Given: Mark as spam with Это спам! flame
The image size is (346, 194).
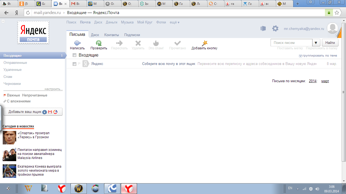Looking at the screenshot, I should coord(156,43).
